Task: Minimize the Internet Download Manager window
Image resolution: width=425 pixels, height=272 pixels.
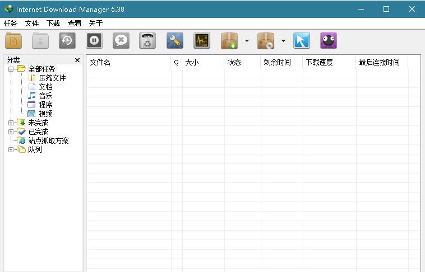Action: tap(361, 9)
